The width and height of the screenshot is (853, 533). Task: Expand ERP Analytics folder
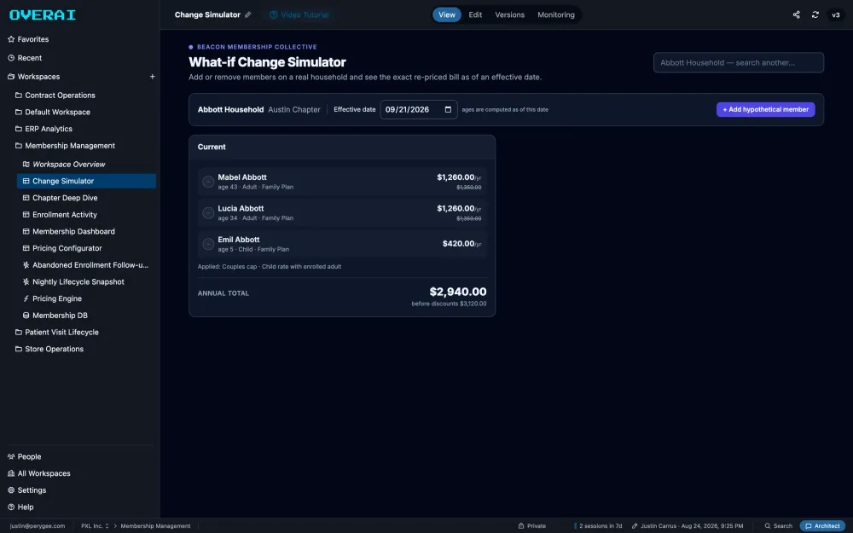point(44,129)
